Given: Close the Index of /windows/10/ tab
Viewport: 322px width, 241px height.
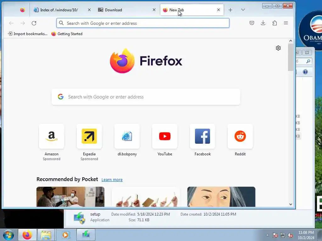Looking at the screenshot, I should pos(89,10).
